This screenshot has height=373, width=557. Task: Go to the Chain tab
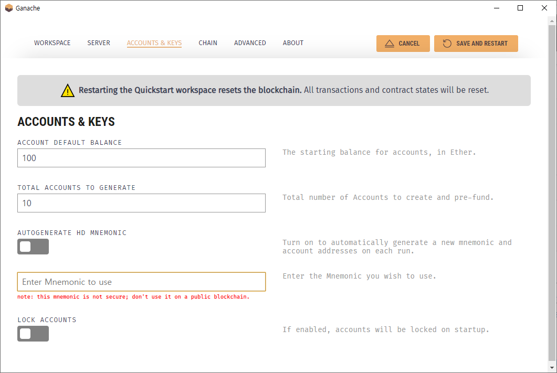(x=208, y=43)
